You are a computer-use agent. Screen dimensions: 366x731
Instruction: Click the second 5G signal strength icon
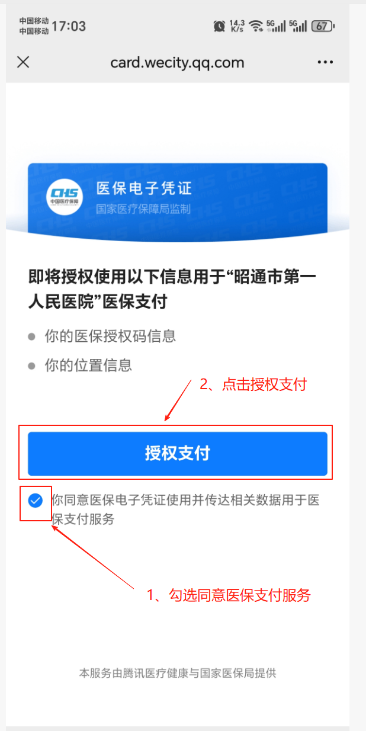(x=298, y=26)
